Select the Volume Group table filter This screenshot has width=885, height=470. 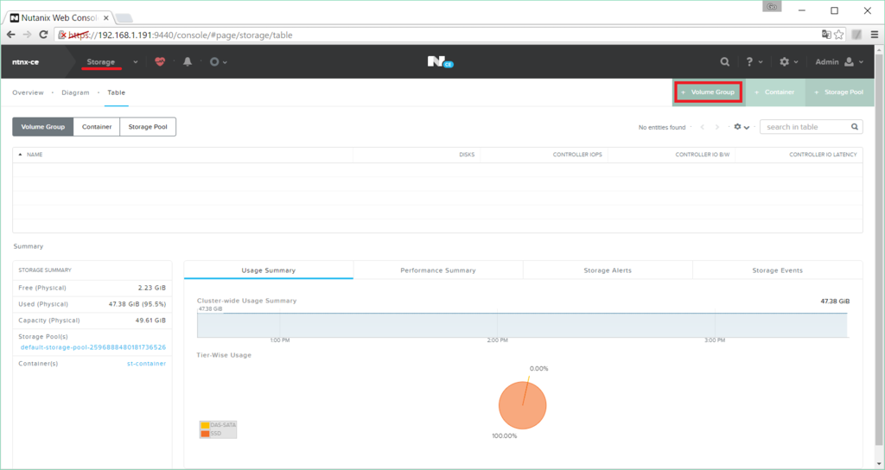[43, 127]
